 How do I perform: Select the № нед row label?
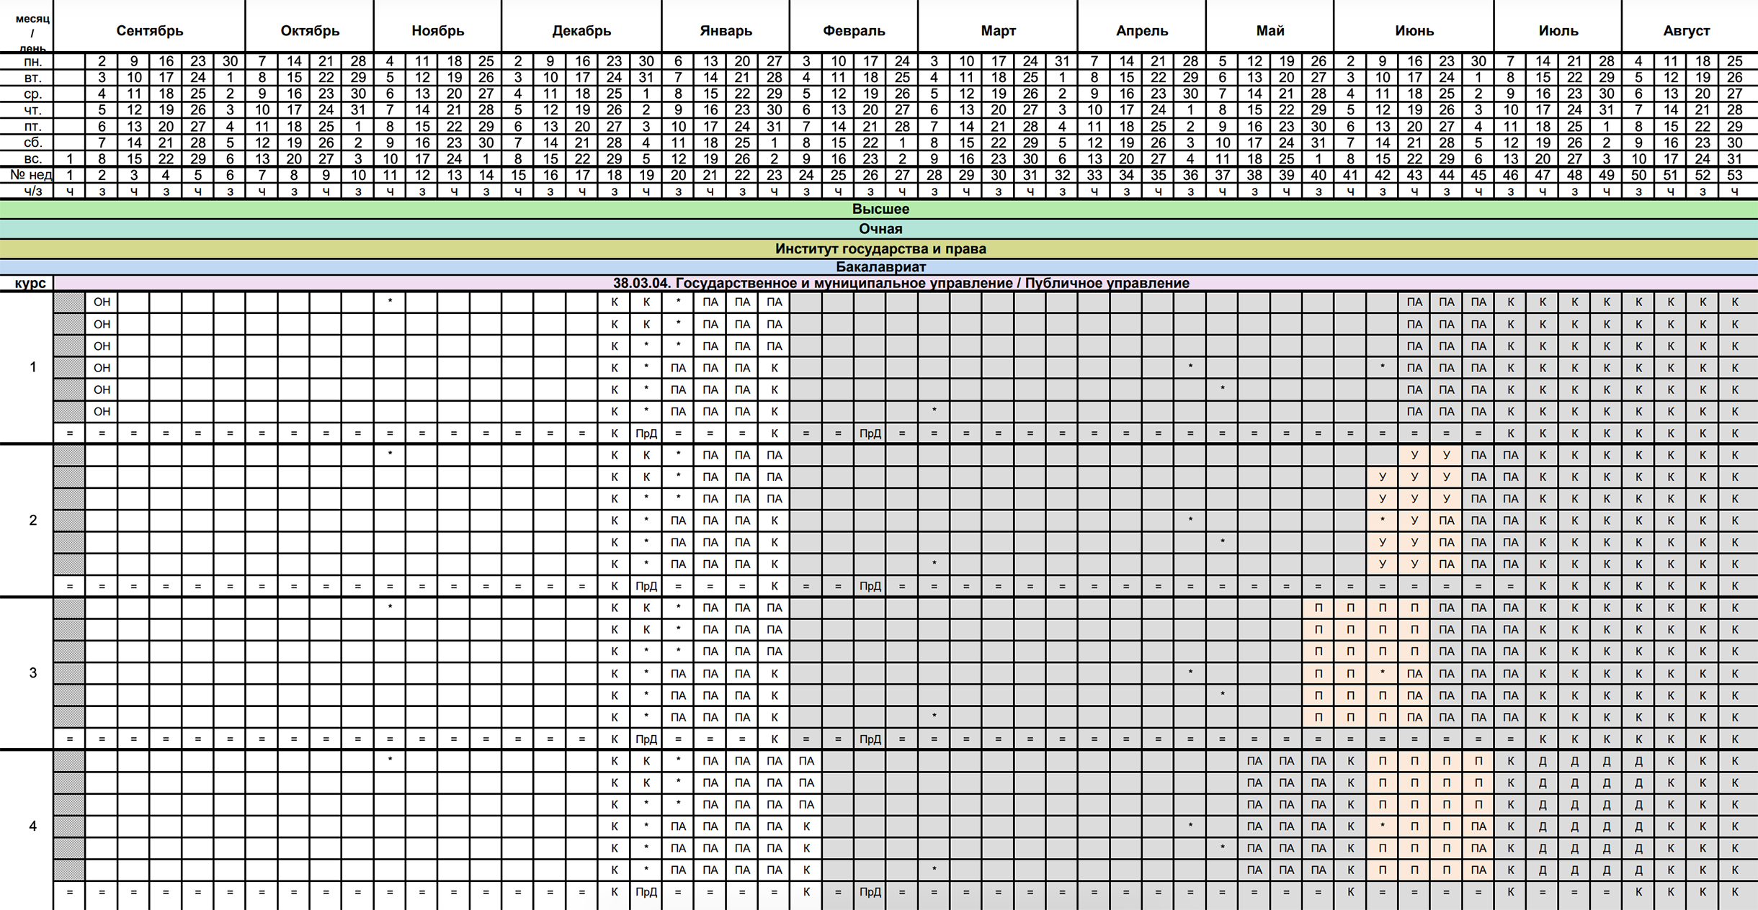[x=27, y=175]
